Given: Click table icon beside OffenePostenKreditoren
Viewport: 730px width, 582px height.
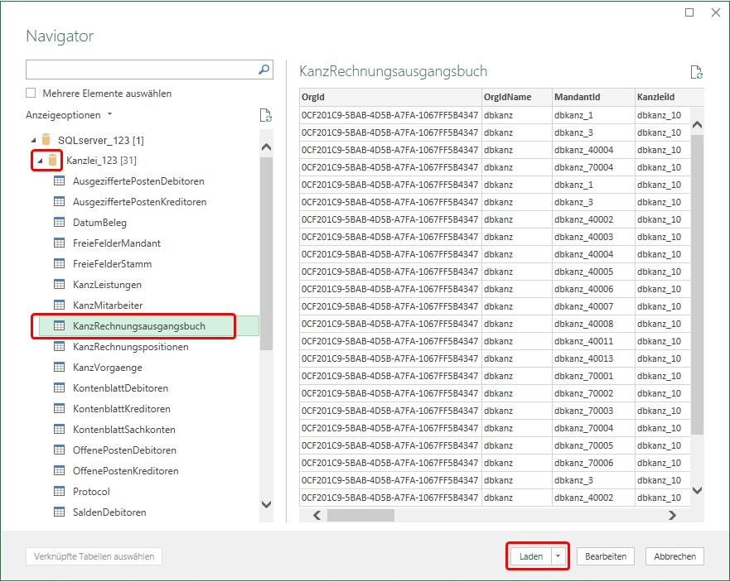Looking at the screenshot, I should [59, 470].
